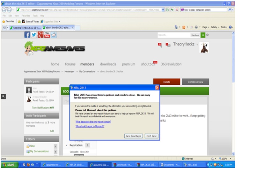Click the IE Favorites star icon

[4, 21]
